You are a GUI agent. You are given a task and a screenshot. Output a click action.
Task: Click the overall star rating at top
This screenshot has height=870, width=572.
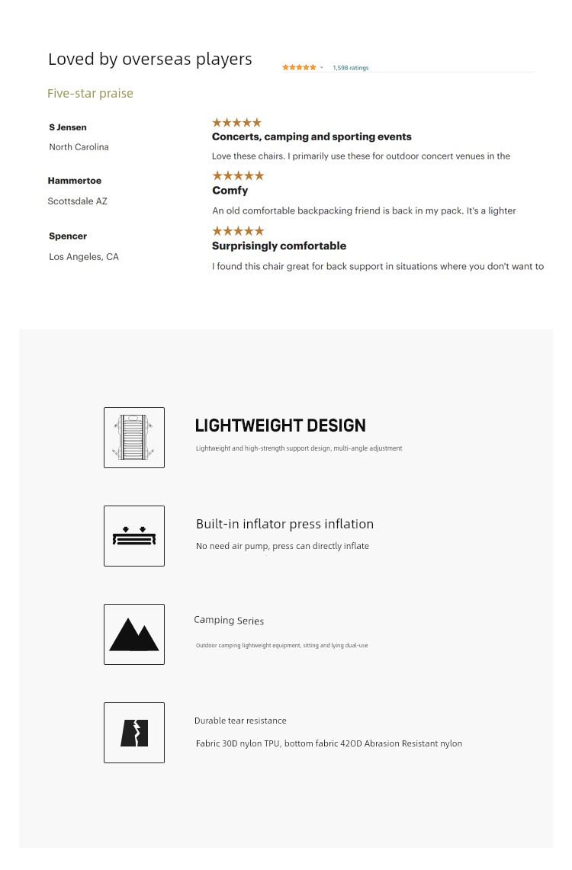click(x=299, y=68)
